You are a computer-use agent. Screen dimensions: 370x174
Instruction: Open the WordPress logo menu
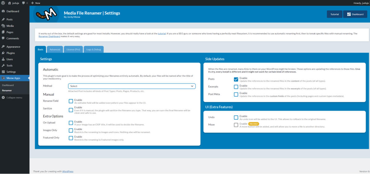[3, 3]
